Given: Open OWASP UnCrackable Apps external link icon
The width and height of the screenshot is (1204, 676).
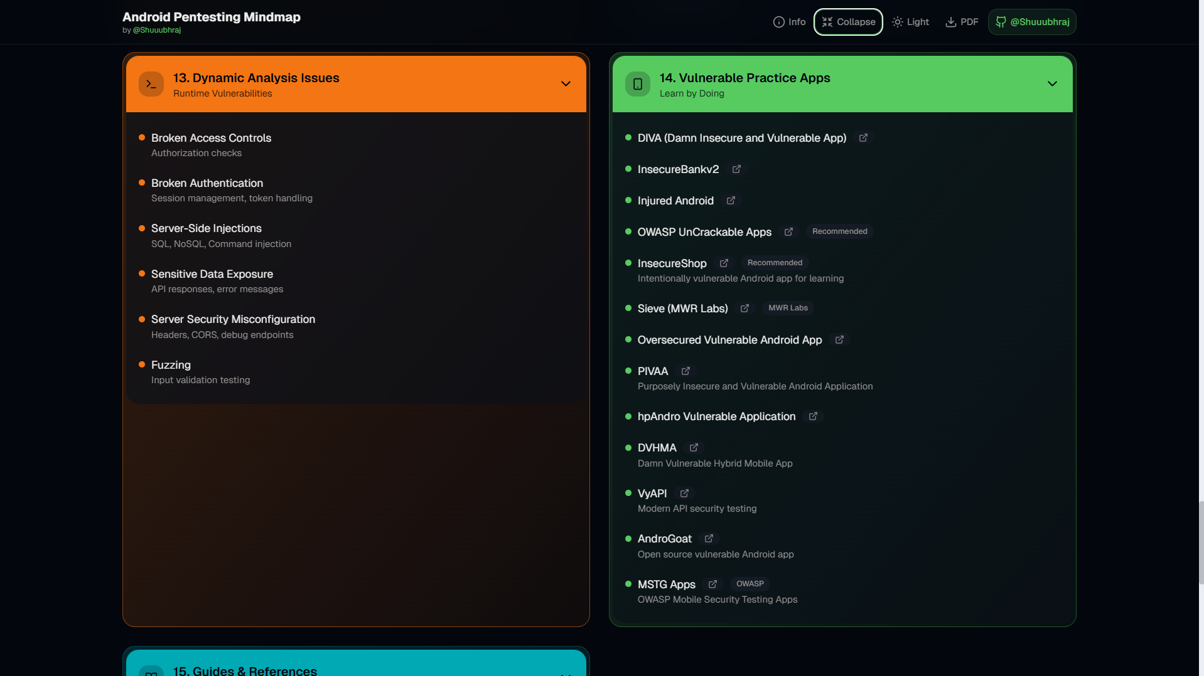Looking at the screenshot, I should pos(788,232).
